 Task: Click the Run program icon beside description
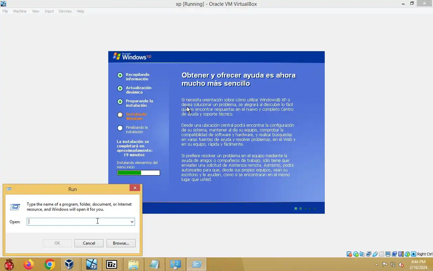click(x=15, y=207)
